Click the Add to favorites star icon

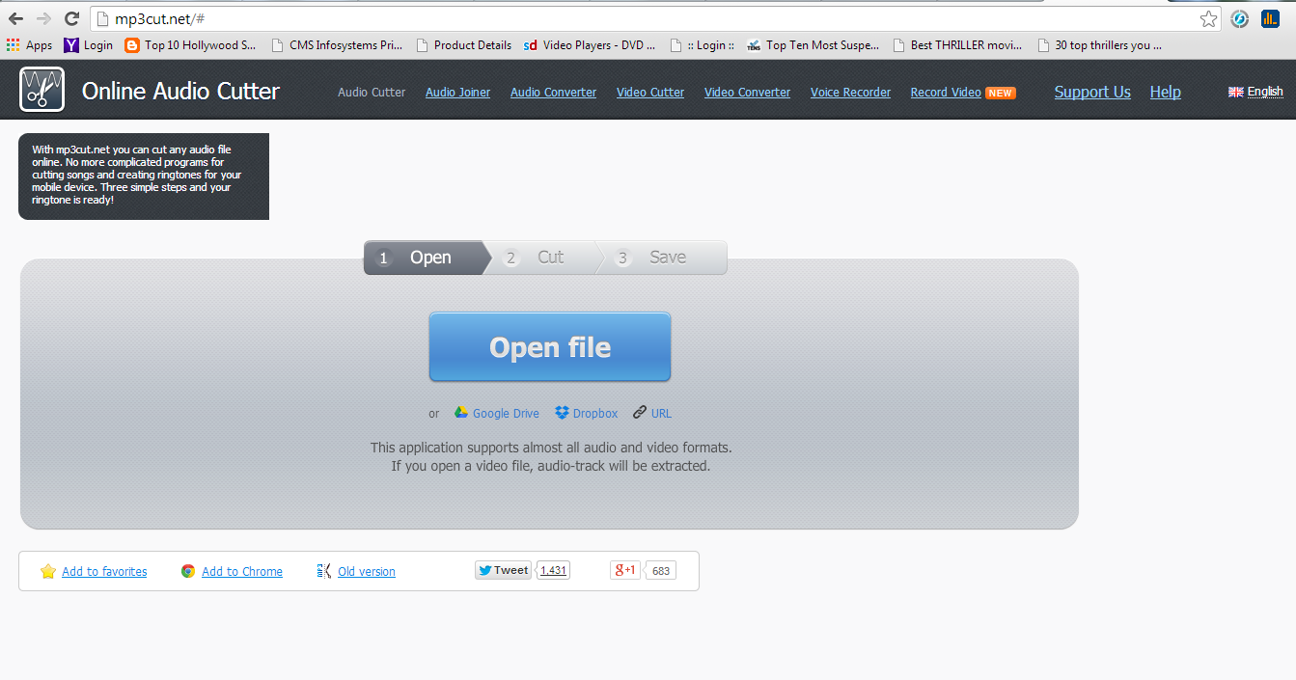(48, 571)
